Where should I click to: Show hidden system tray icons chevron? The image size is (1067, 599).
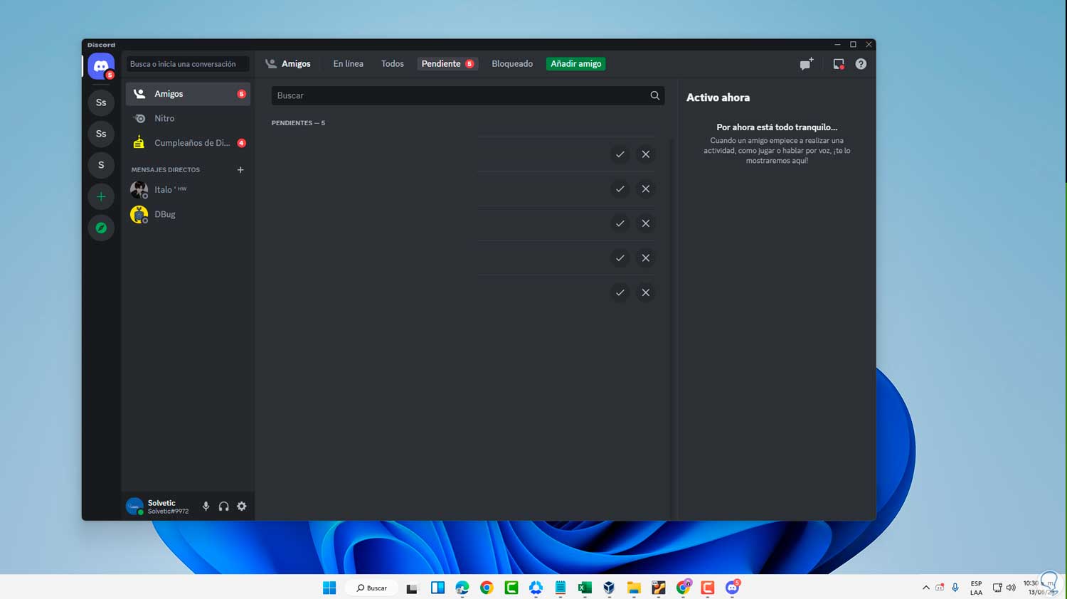pos(925,588)
